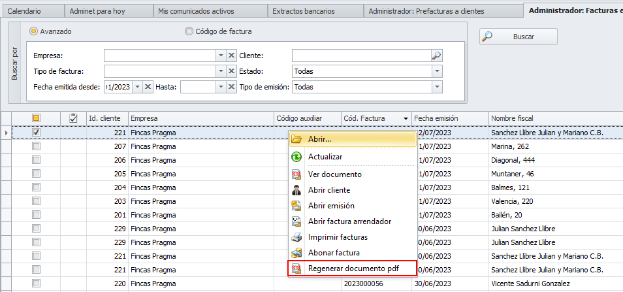Click the Regenerar documento pdf icon

[x=296, y=269]
